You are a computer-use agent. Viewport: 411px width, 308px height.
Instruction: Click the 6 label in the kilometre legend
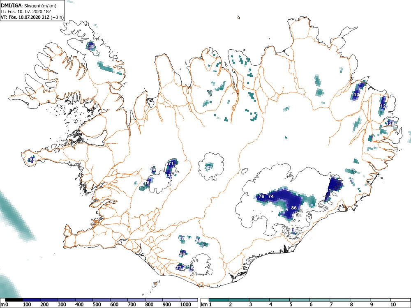[311, 305]
